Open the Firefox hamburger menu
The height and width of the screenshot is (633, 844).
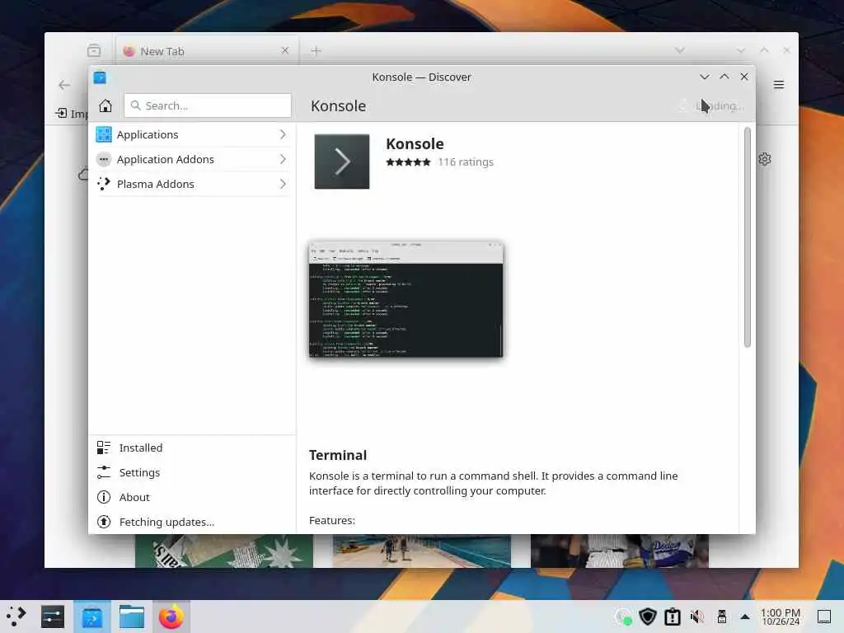point(778,85)
